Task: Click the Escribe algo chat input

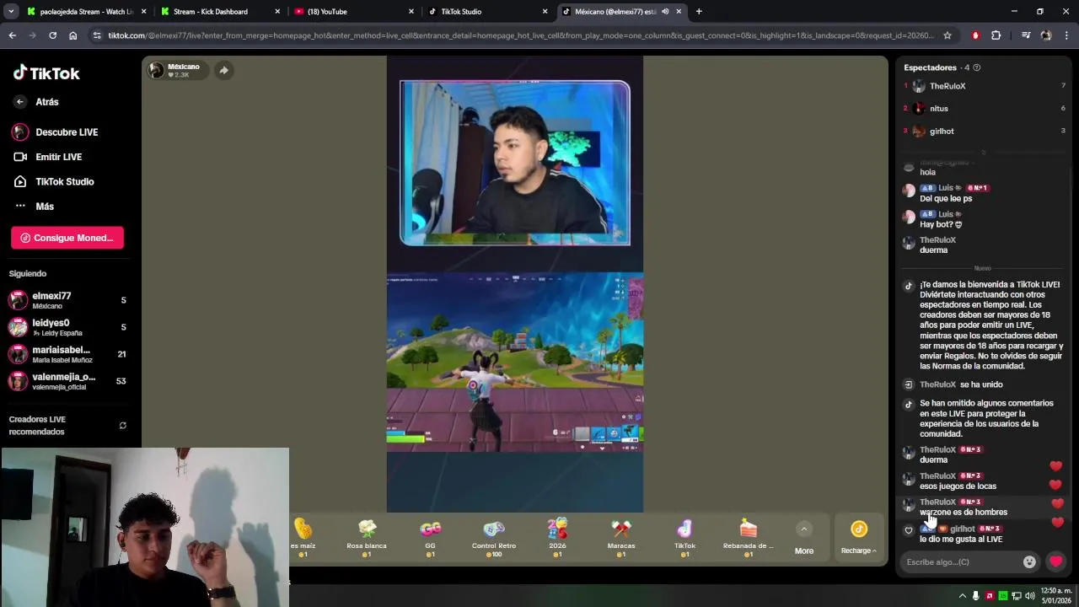Action: click(x=961, y=562)
